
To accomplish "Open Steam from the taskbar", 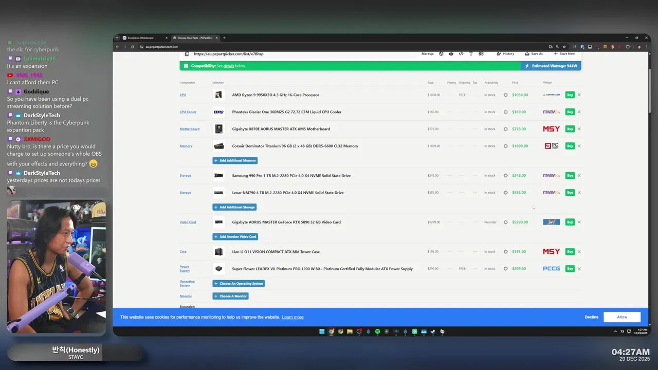I will [433, 331].
